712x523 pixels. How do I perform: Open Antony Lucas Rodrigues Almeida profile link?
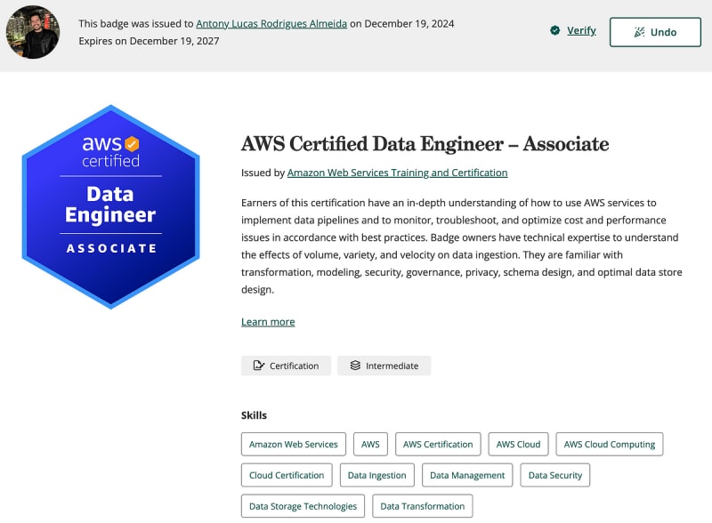271,24
